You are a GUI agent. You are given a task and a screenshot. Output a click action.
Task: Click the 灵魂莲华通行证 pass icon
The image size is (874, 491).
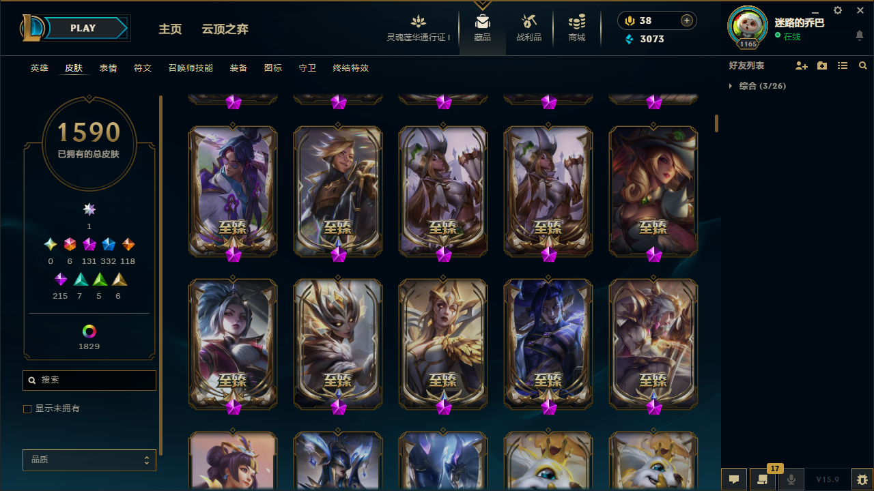pyautogui.click(x=419, y=21)
